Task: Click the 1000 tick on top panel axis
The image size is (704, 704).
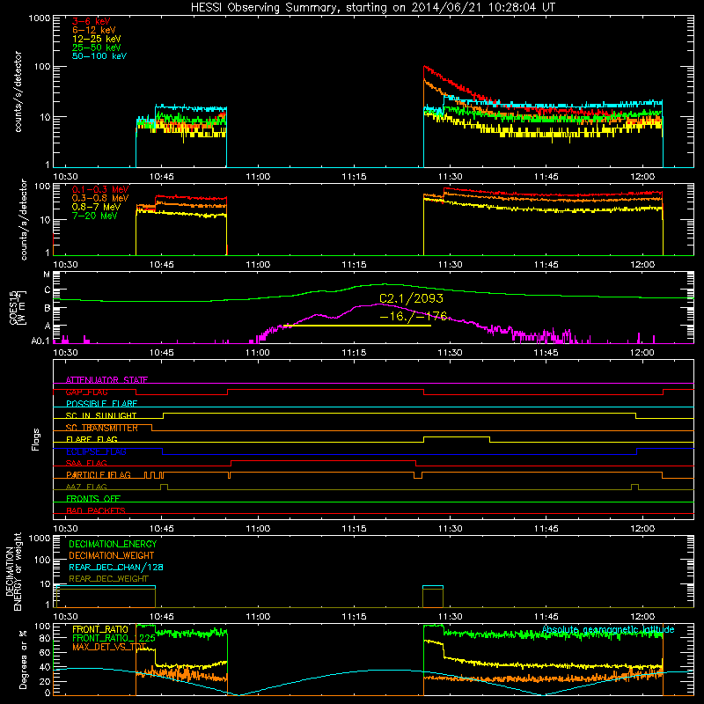Action: click(40, 18)
